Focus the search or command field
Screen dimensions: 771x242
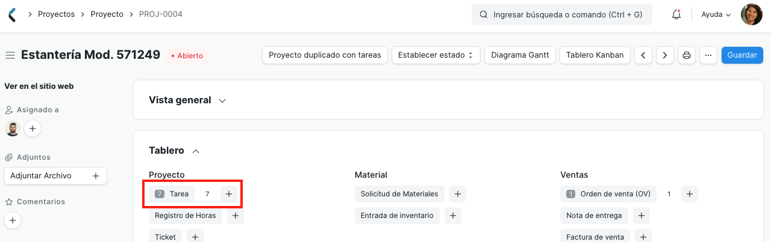[562, 14]
